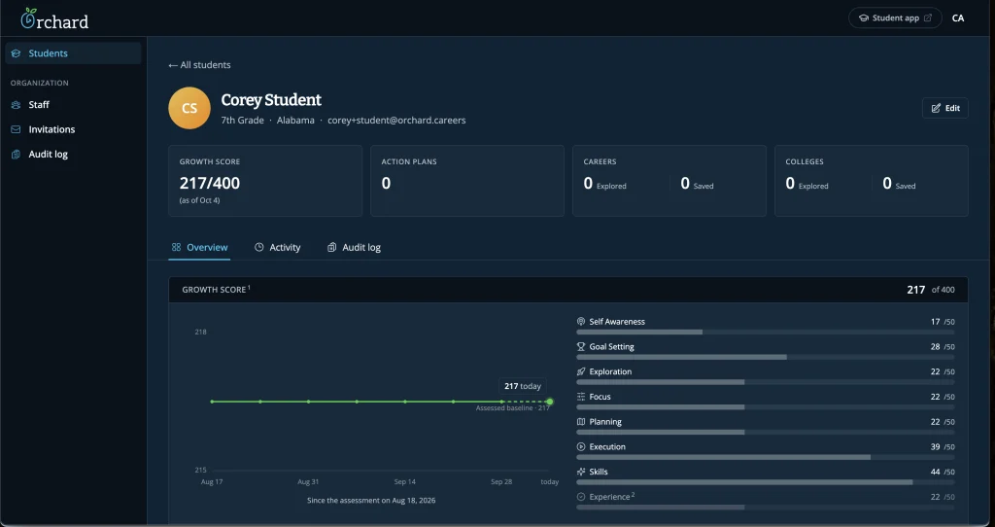
Task: Click the Execution play icon
Action: 581,447
